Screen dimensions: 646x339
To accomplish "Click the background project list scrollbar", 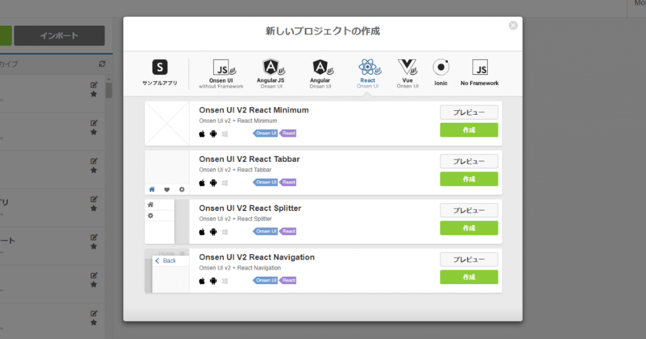I will (109, 90).
